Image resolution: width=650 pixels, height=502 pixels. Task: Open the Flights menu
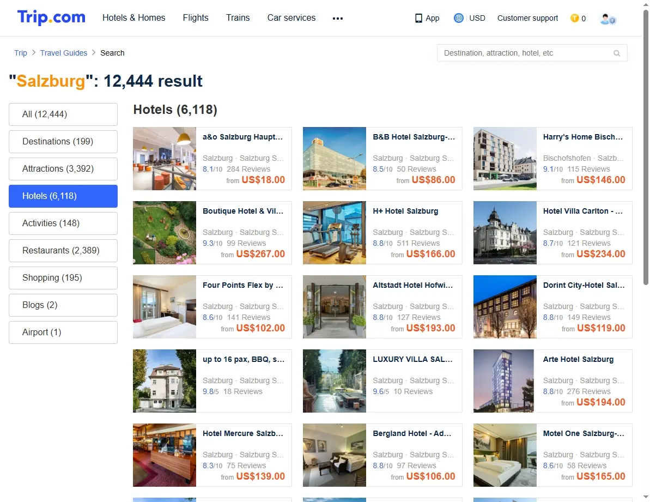click(196, 18)
